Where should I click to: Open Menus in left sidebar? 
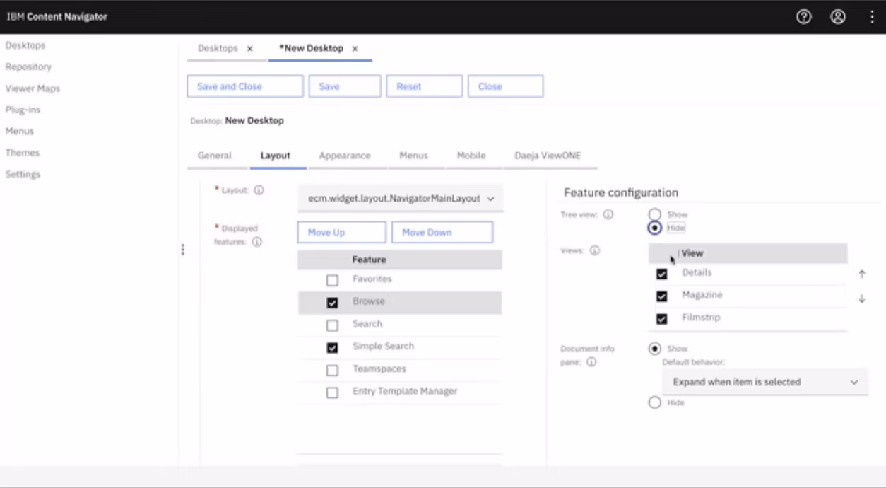pos(20,131)
